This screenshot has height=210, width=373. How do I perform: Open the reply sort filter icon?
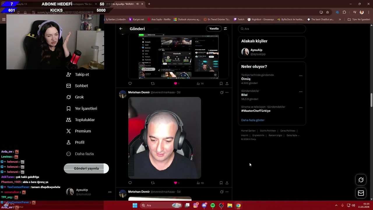point(225,29)
